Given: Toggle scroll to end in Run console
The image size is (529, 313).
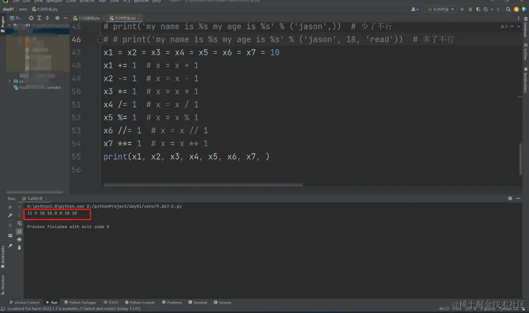Looking at the screenshot, I should [19, 231].
